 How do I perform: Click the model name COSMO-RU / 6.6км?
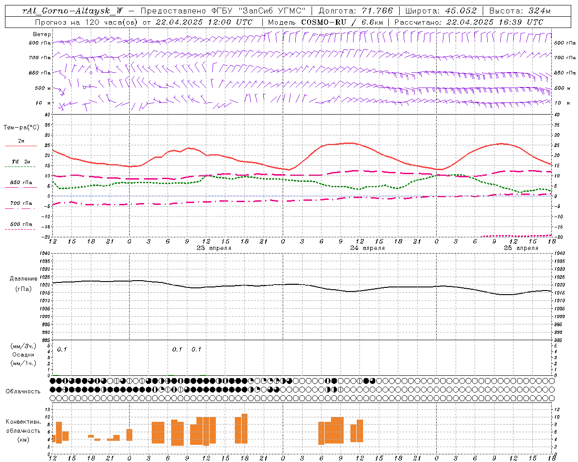[x=342, y=22]
